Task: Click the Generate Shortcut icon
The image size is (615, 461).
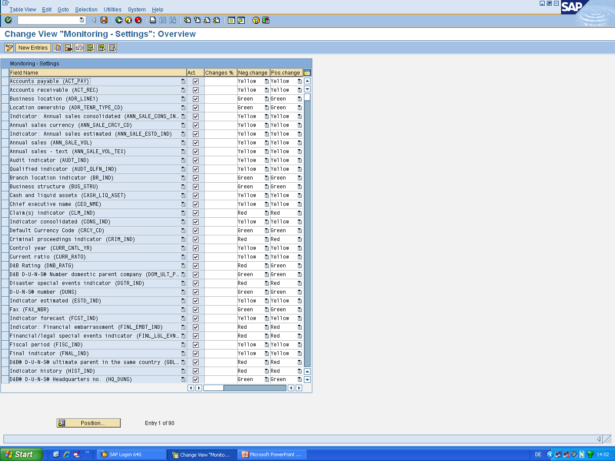Action: [x=241, y=20]
